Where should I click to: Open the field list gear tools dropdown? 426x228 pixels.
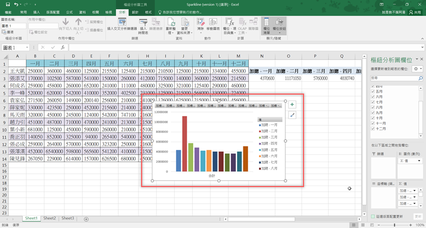click(x=417, y=69)
